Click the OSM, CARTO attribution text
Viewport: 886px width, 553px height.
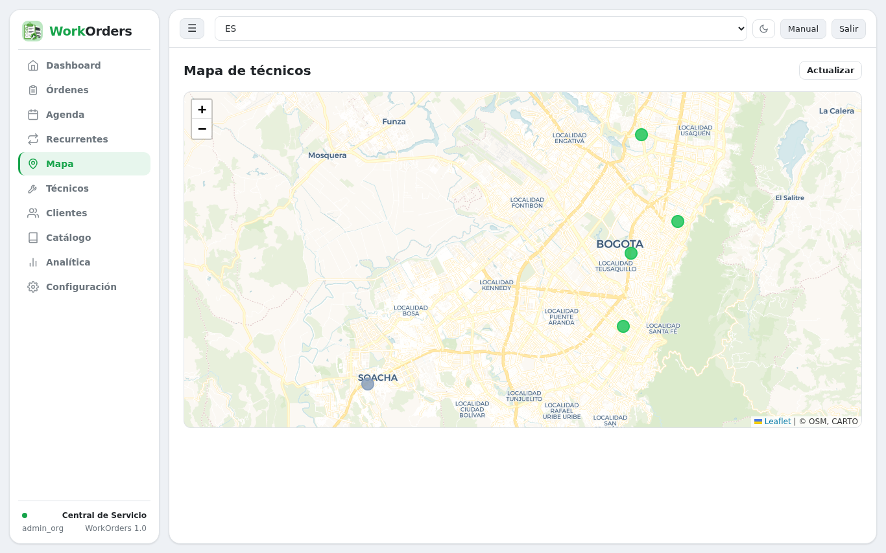pos(828,422)
